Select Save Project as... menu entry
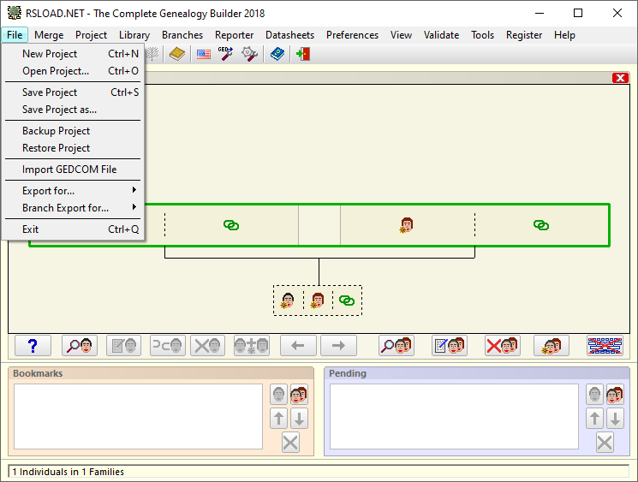The width and height of the screenshot is (638, 482). 73,110
